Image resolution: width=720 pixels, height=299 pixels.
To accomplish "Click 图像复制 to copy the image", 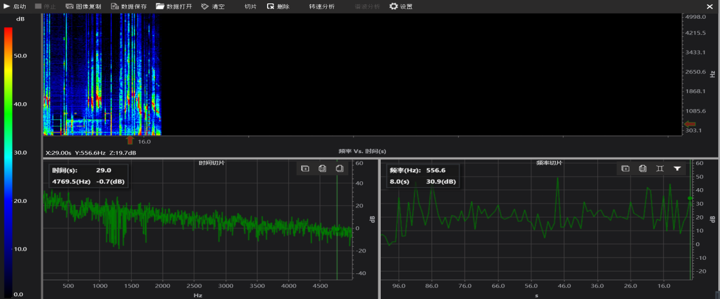I will click(x=83, y=7).
